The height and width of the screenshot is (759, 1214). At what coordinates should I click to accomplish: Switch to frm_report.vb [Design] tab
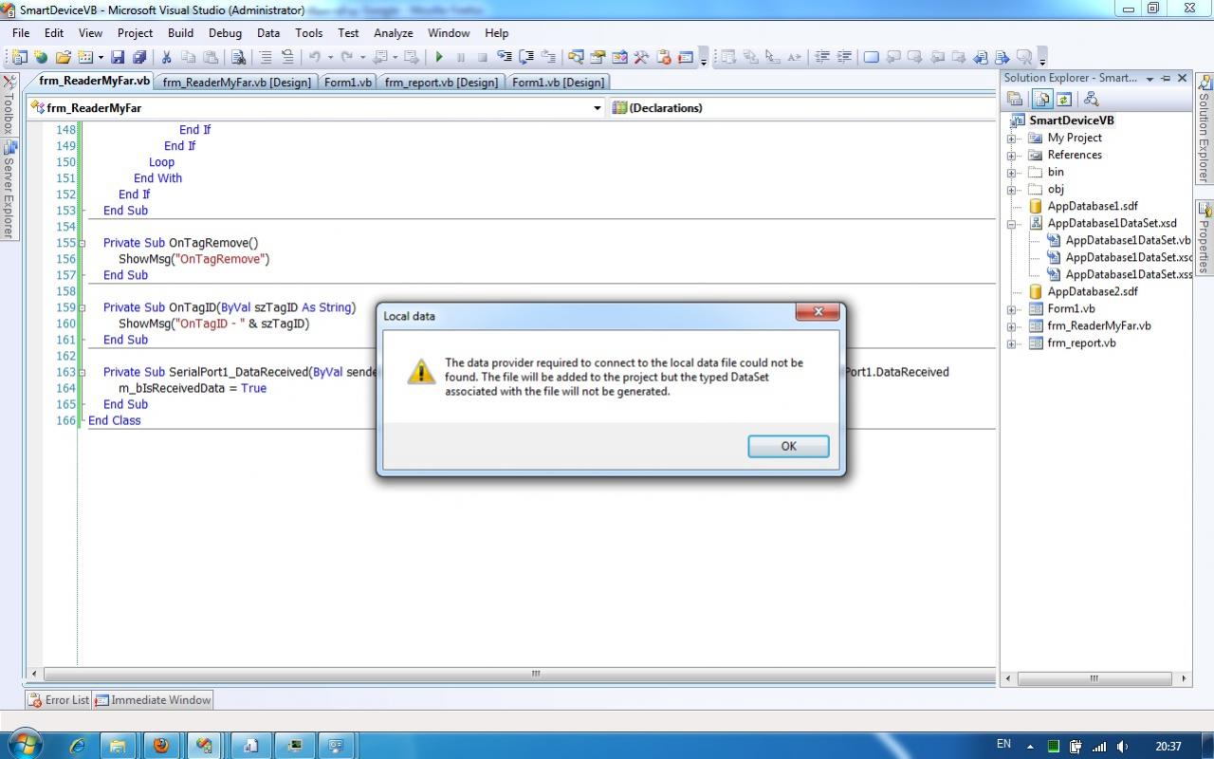click(x=441, y=83)
